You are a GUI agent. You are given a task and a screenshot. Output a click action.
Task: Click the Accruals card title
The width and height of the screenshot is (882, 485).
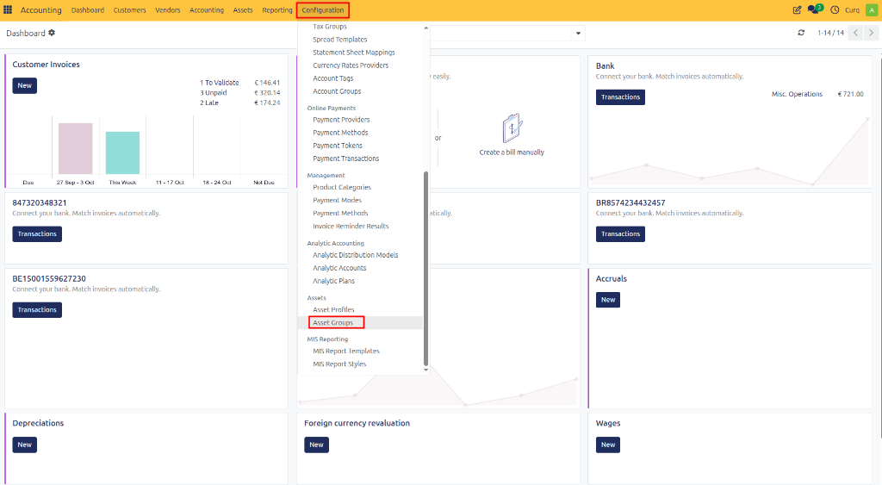point(612,279)
